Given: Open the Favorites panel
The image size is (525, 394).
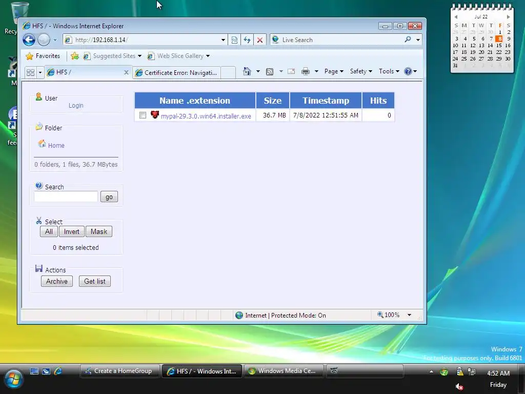Looking at the screenshot, I should tap(43, 56).
